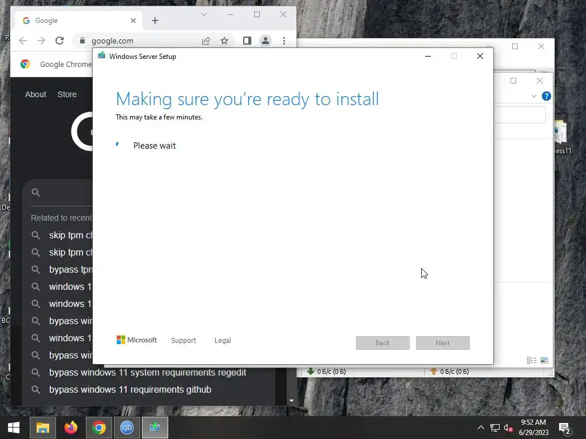
Task: Open the Store link on Google
Action: (67, 94)
